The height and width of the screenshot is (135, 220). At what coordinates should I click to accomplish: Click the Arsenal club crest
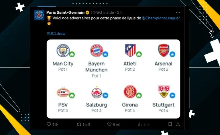tap(163, 50)
